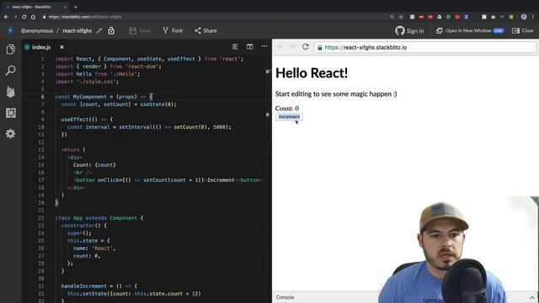Open Chrome three-dot menu
539x303 pixels.
[x=533, y=17]
